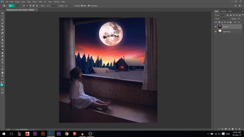Filter layers by type kind
Viewport: 244px width, 137px height.
pos(234,15)
